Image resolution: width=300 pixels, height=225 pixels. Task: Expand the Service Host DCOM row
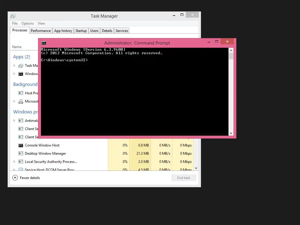[14, 169]
